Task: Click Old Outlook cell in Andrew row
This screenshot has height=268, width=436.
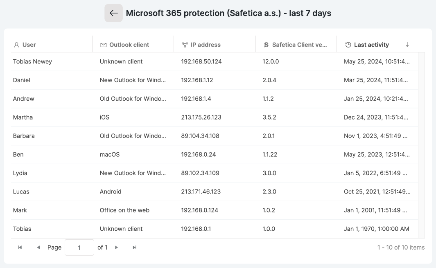Action: click(133, 99)
